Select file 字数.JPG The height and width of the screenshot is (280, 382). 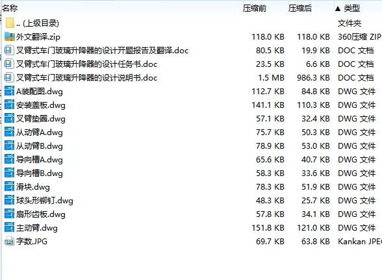tap(32, 241)
